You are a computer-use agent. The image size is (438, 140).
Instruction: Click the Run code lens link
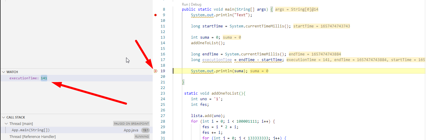(185, 4)
